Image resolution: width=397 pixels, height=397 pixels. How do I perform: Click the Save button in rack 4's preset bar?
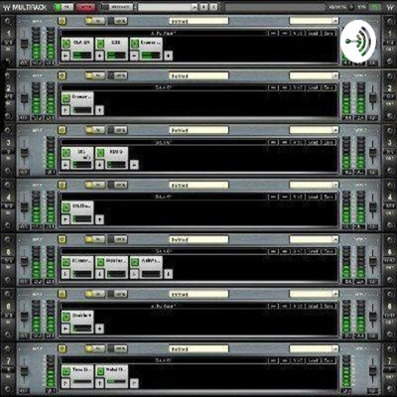click(x=328, y=197)
